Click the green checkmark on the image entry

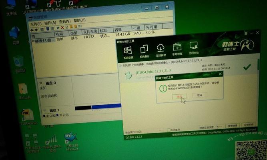[247, 67]
